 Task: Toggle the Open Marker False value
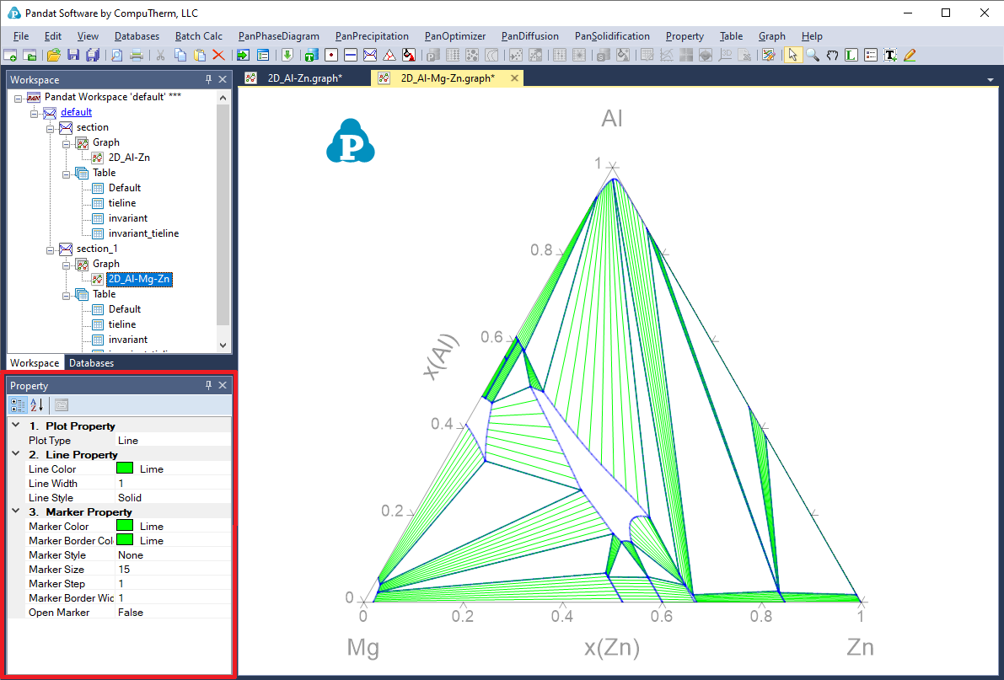tap(173, 613)
